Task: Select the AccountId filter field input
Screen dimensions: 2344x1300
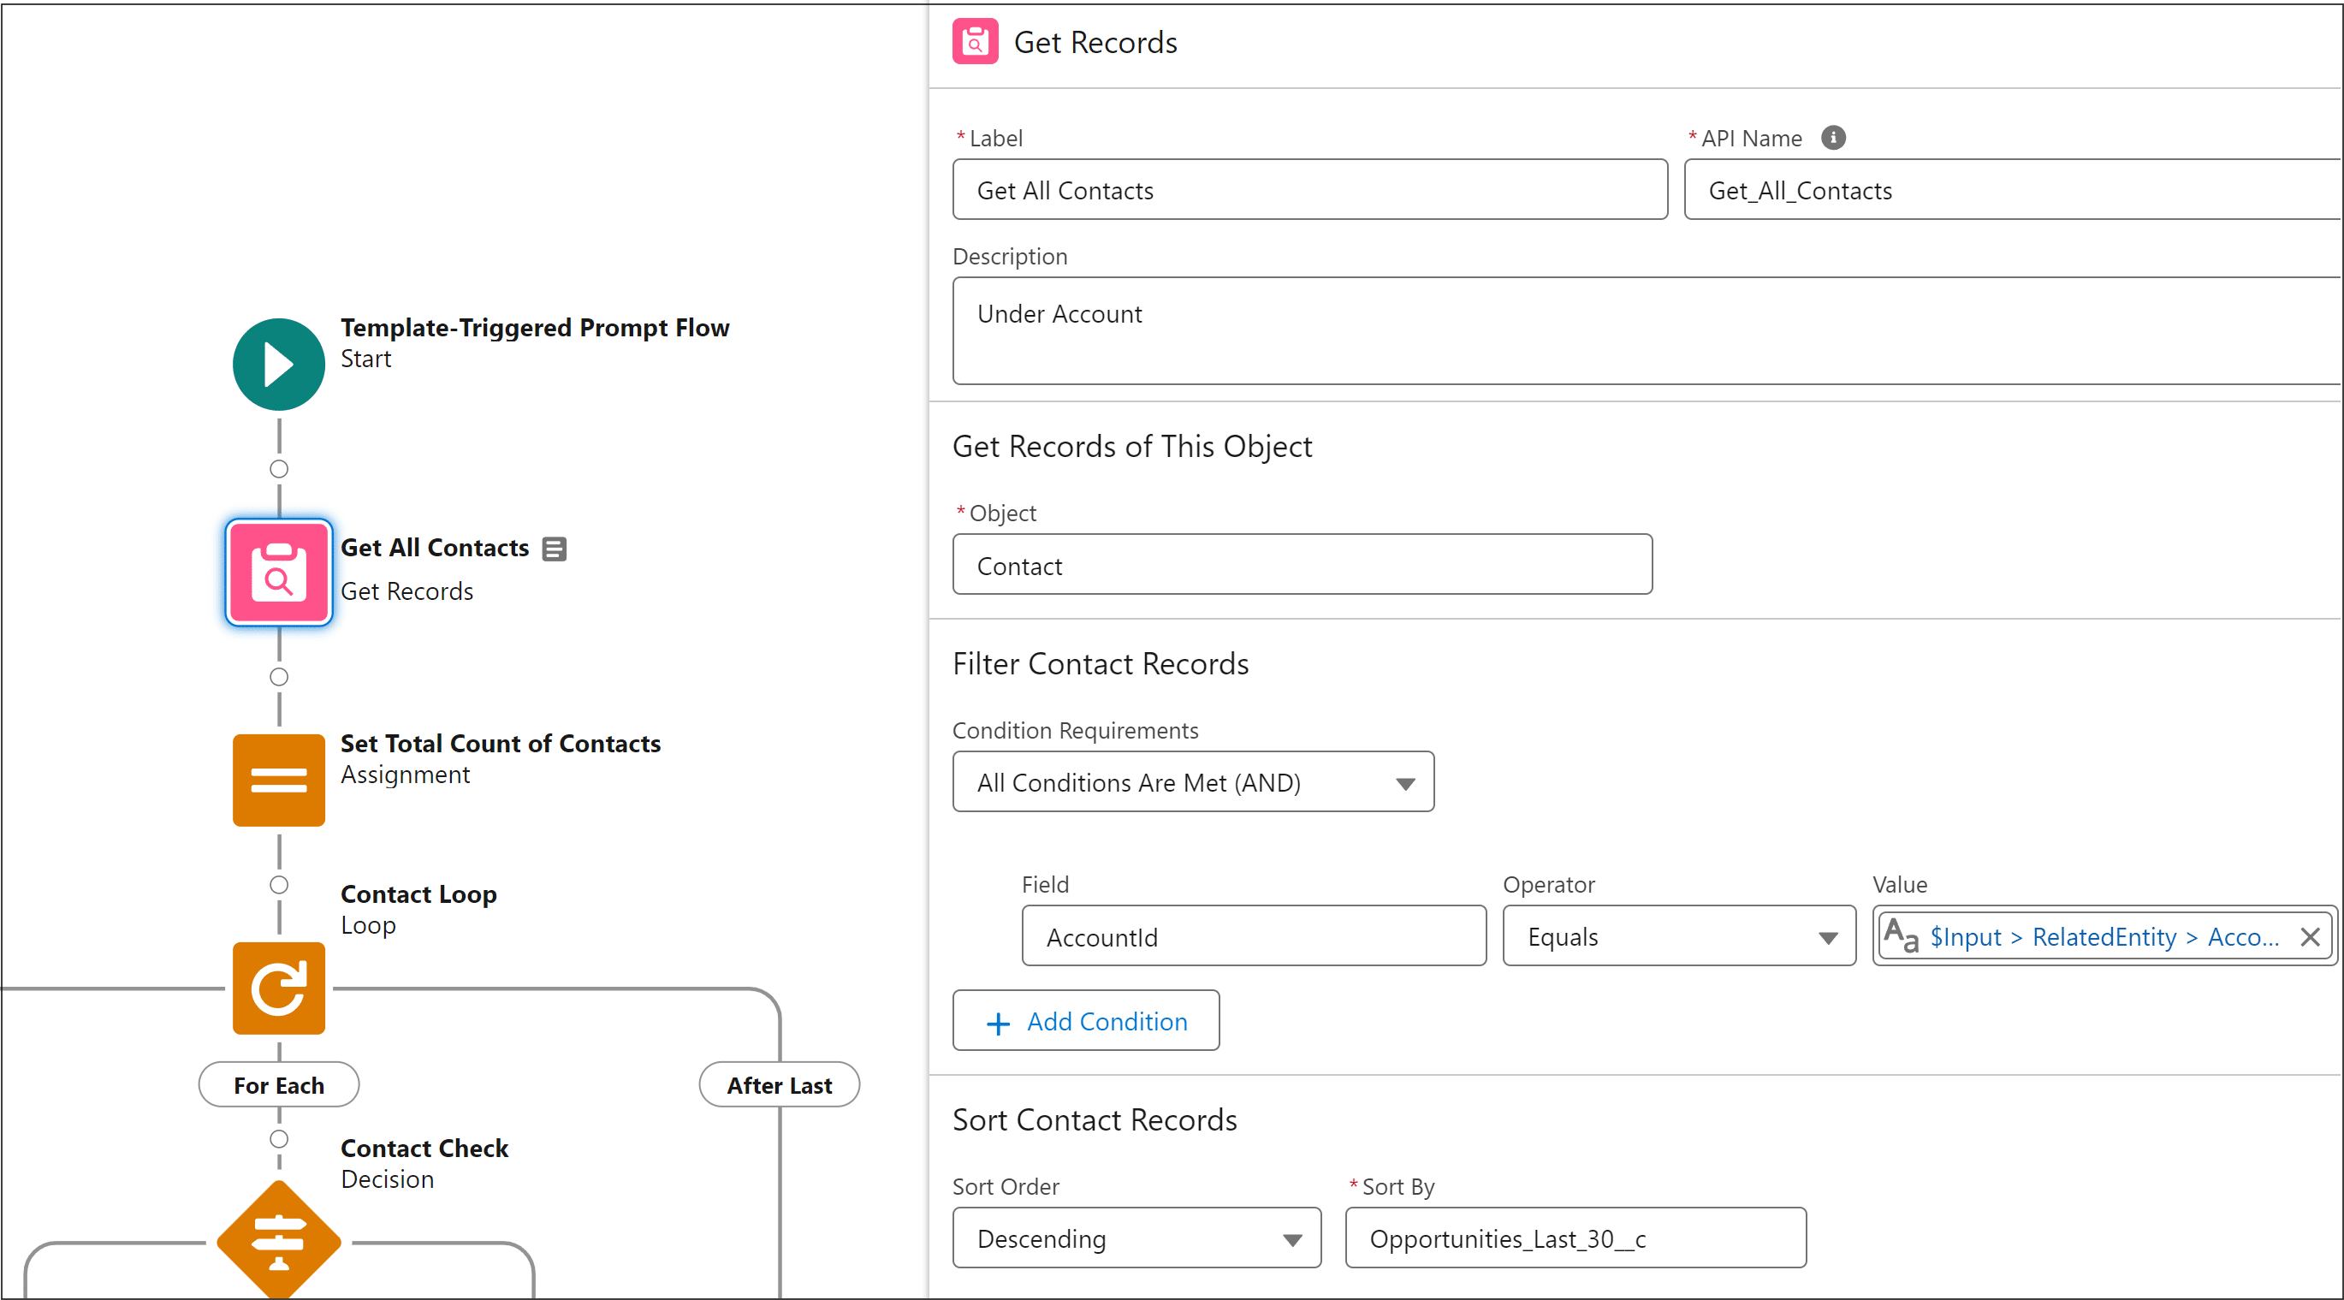Action: [1253, 935]
